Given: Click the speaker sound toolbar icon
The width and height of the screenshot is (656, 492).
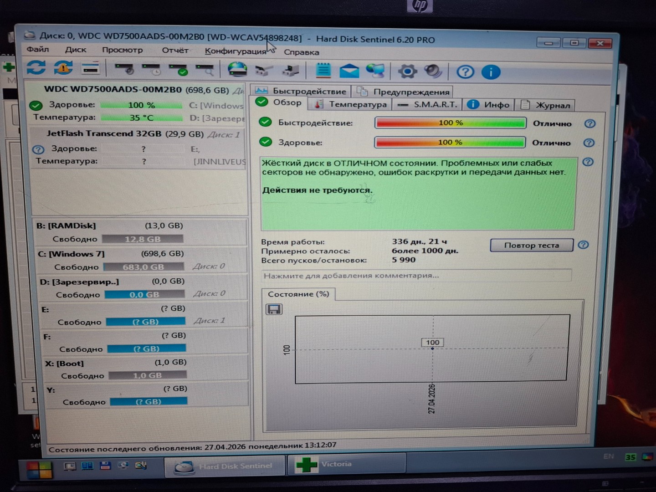Looking at the screenshot, I should [x=433, y=72].
